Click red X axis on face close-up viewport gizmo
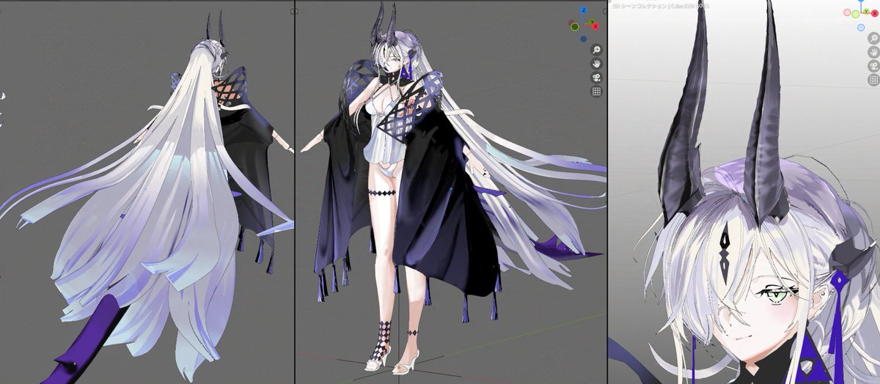 click(x=875, y=13)
